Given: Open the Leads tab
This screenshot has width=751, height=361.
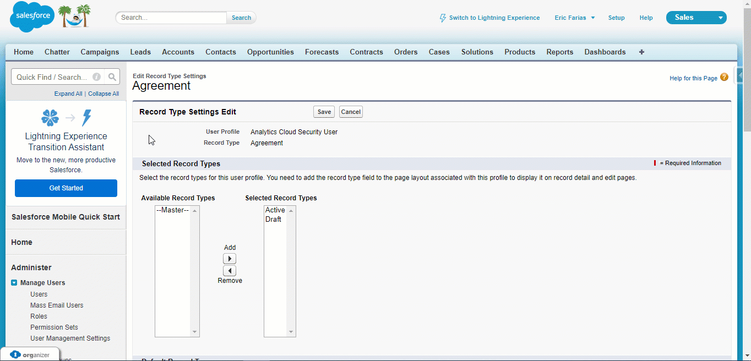Looking at the screenshot, I should [x=140, y=52].
